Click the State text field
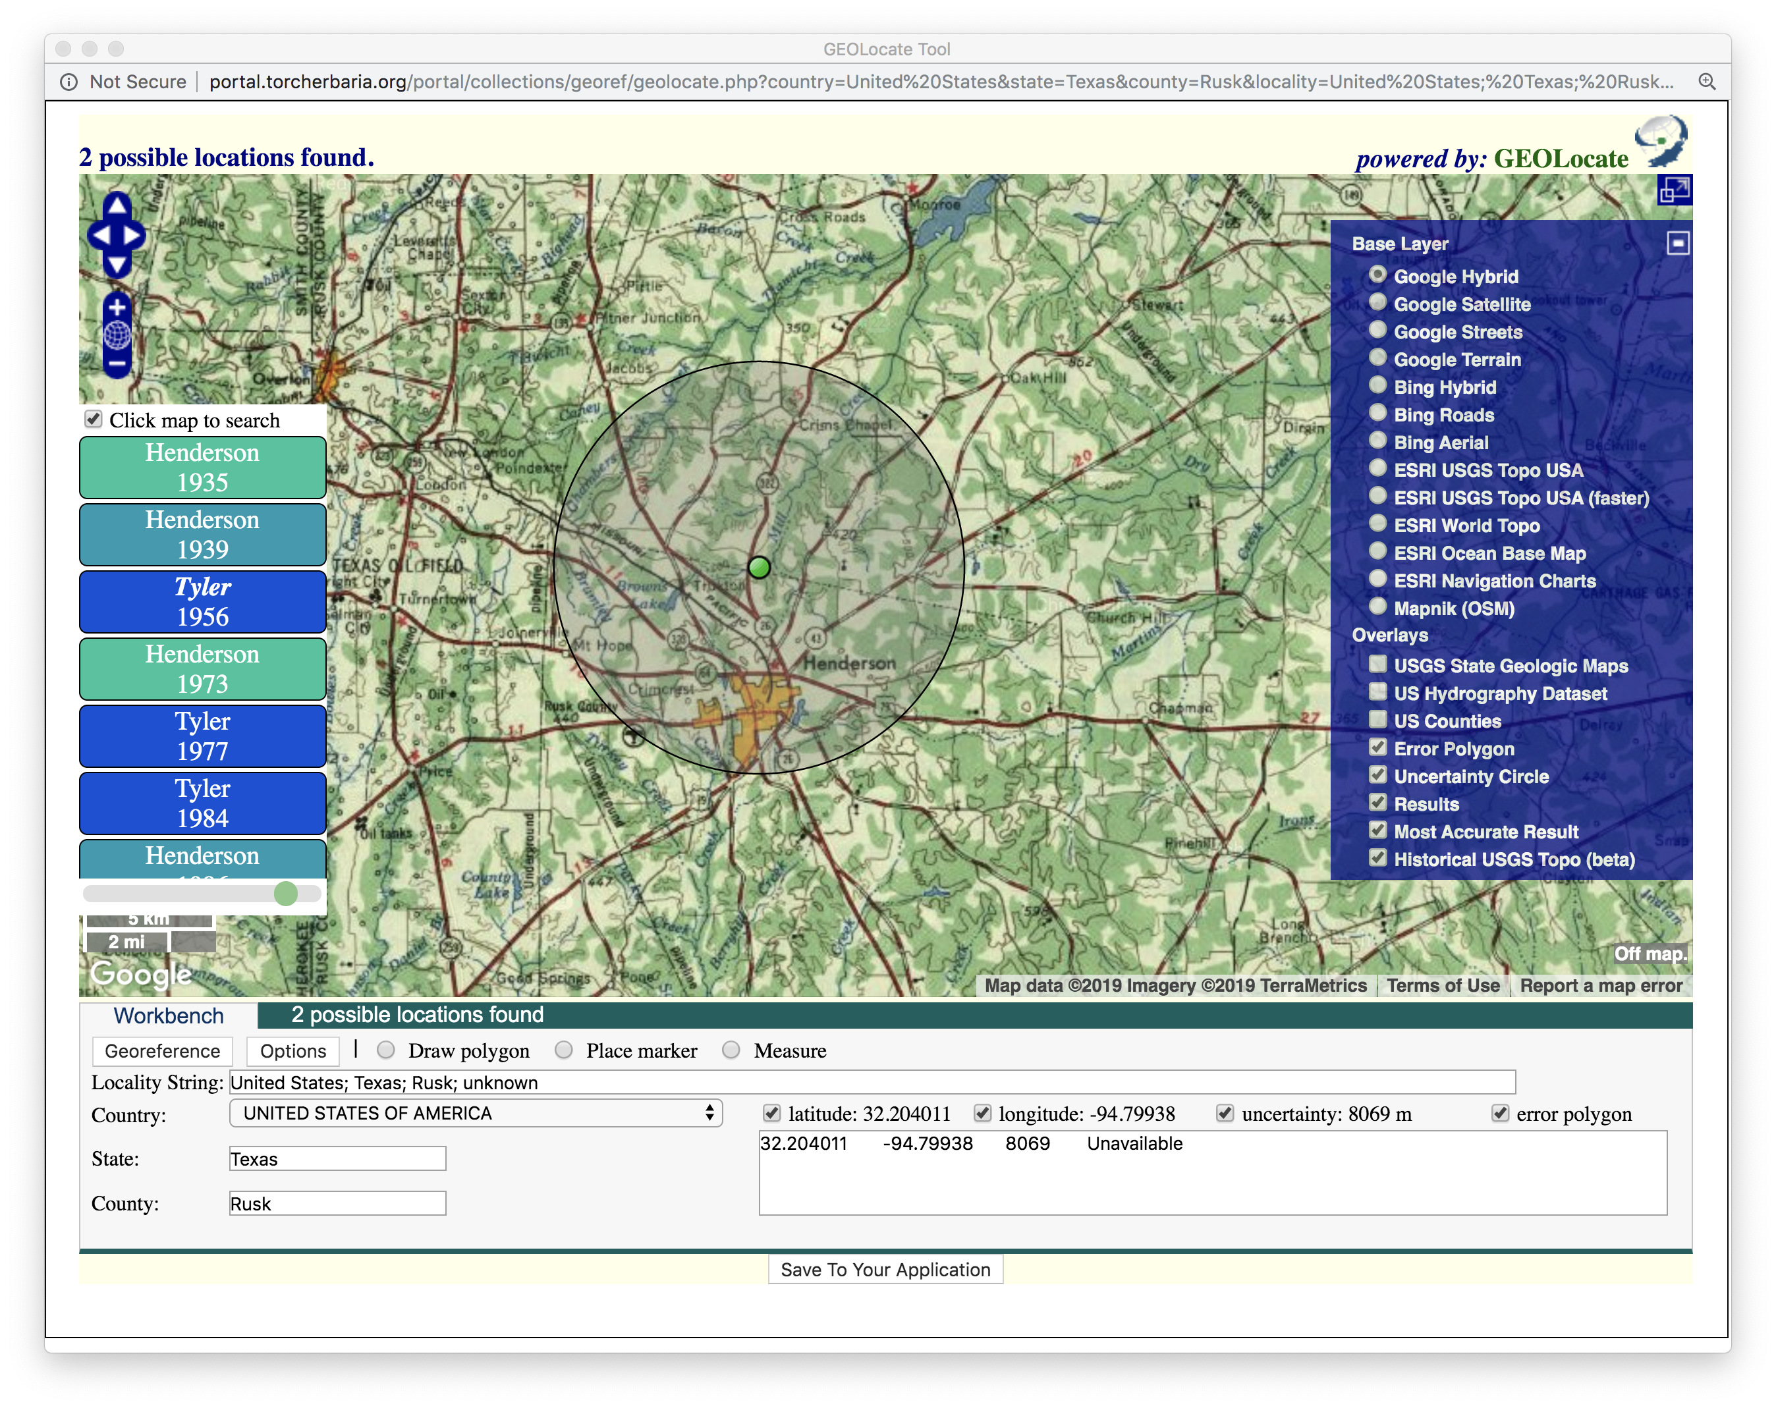 click(x=338, y=1158)
